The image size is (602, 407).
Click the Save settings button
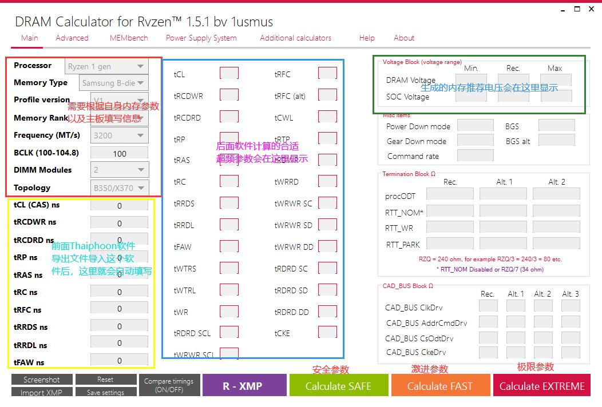click(105, 392)
